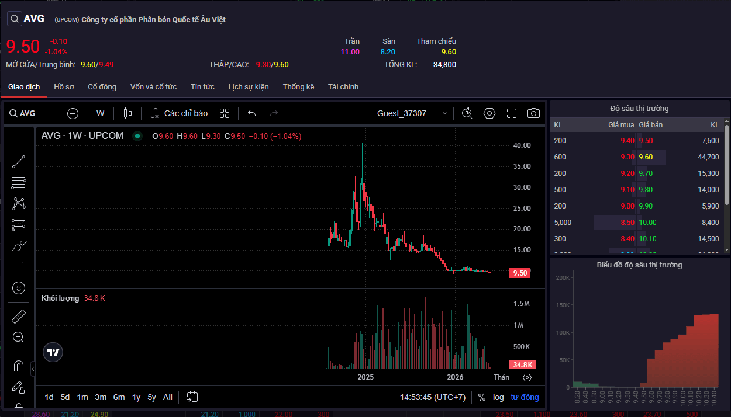The height and width of the screenshot is (417, 731).
Task: Open the Các chỉ báo indicators
Action: (180, 113)
